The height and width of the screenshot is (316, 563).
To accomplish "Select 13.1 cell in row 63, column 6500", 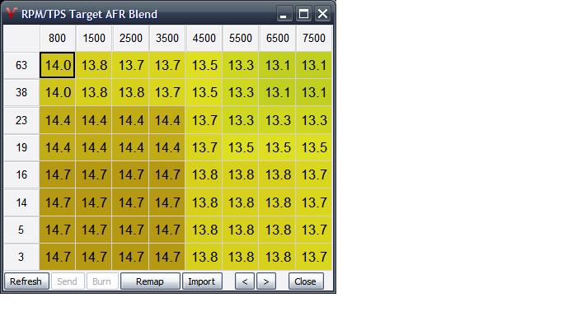I will tap(278, 65).
